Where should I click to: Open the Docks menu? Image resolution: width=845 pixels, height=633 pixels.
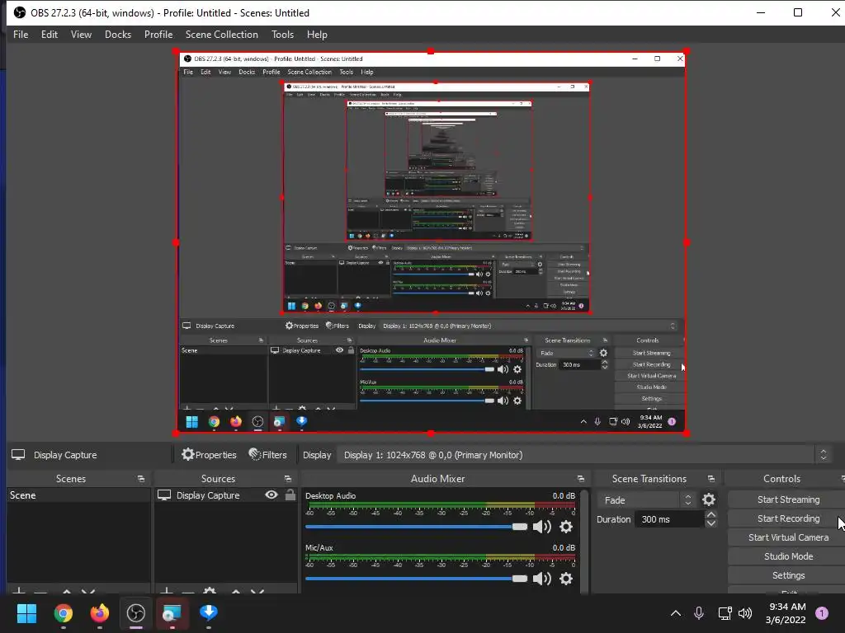tap(117, 35)
